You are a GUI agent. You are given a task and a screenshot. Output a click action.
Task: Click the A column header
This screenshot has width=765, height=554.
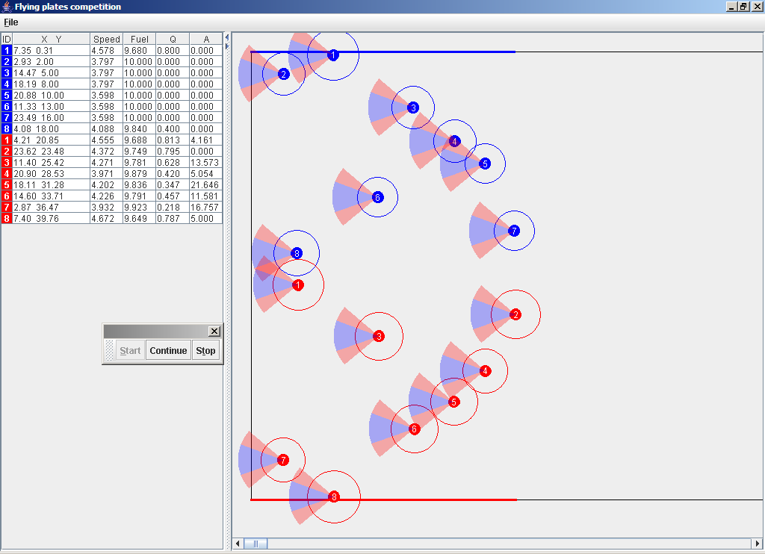click(x=206, y=39)
